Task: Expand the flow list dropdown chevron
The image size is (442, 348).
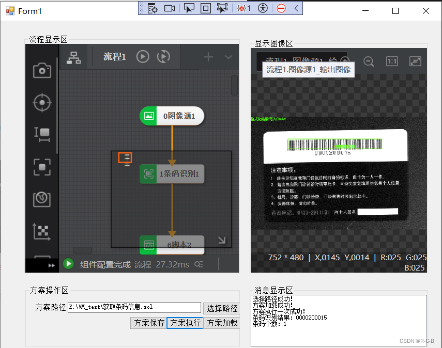Action: point(228,57)
